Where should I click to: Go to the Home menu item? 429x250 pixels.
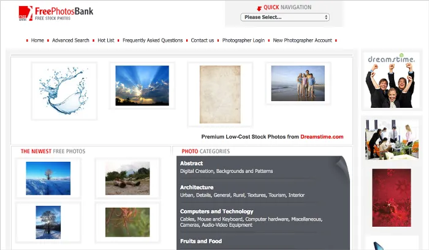37,40
